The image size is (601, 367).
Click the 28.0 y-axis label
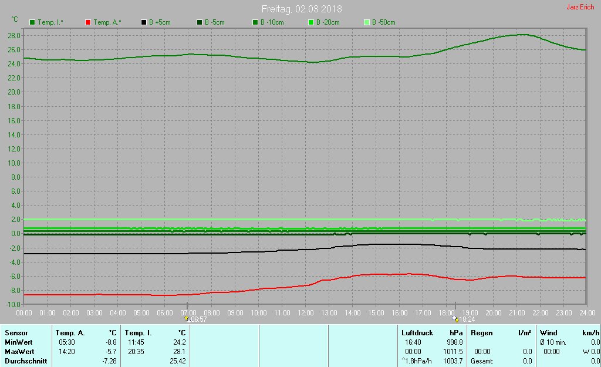pyautogui.click(x=14, y=36)
